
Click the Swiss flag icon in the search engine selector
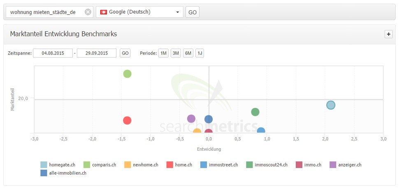coord(104,12)
